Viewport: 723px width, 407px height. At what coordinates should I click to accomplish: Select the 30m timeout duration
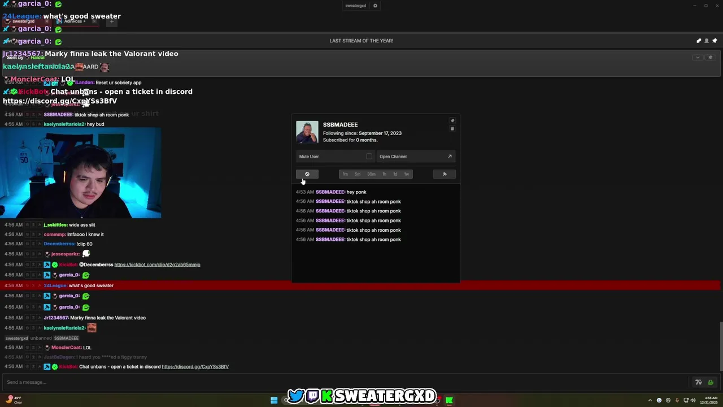[371, 174]
